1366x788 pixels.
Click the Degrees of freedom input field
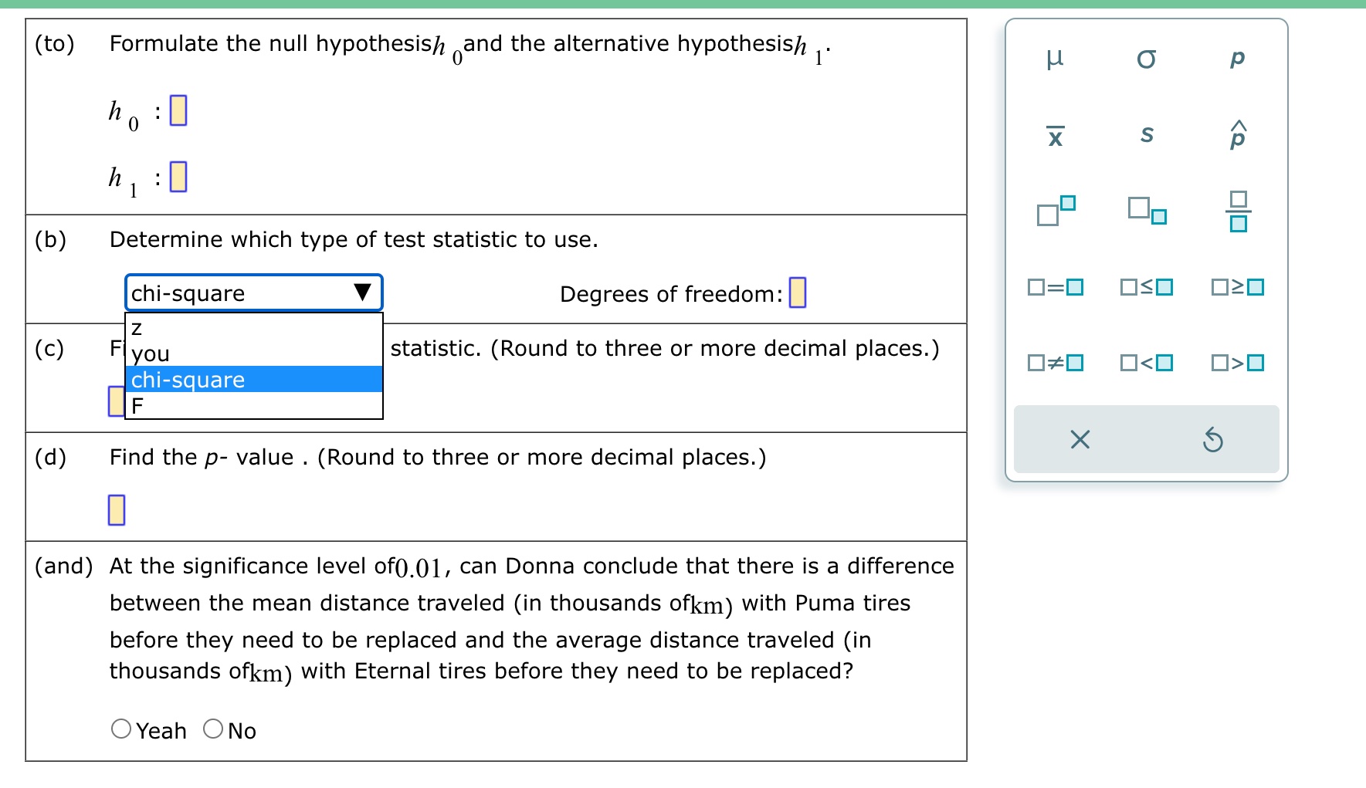797,293
